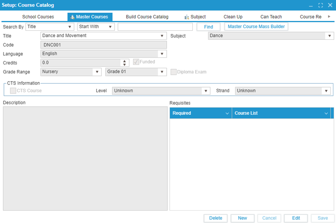Click the Required column sort chevron

click(x=227, y=113)
